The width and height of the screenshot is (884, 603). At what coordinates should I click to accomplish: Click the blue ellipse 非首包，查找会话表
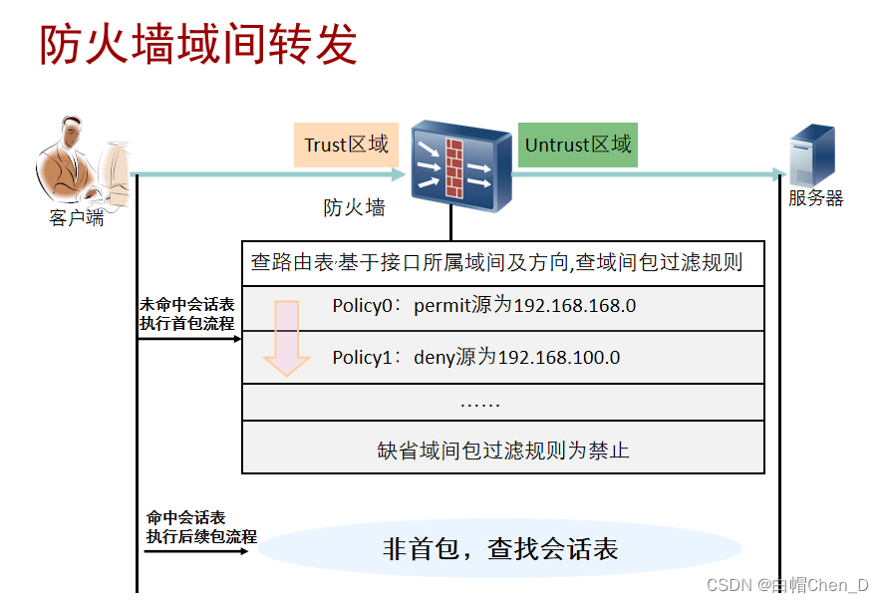pos(499,548)
